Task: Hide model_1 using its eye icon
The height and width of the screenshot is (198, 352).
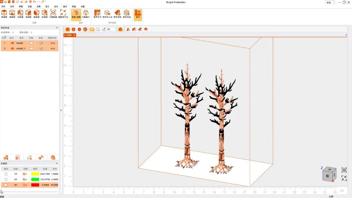Action: point(12,49)
